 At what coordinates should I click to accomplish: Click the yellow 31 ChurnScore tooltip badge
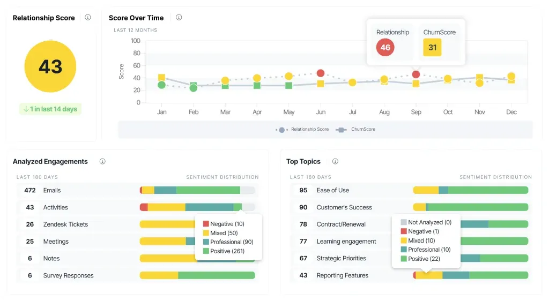pyautogui.click(x=432, y=48)
